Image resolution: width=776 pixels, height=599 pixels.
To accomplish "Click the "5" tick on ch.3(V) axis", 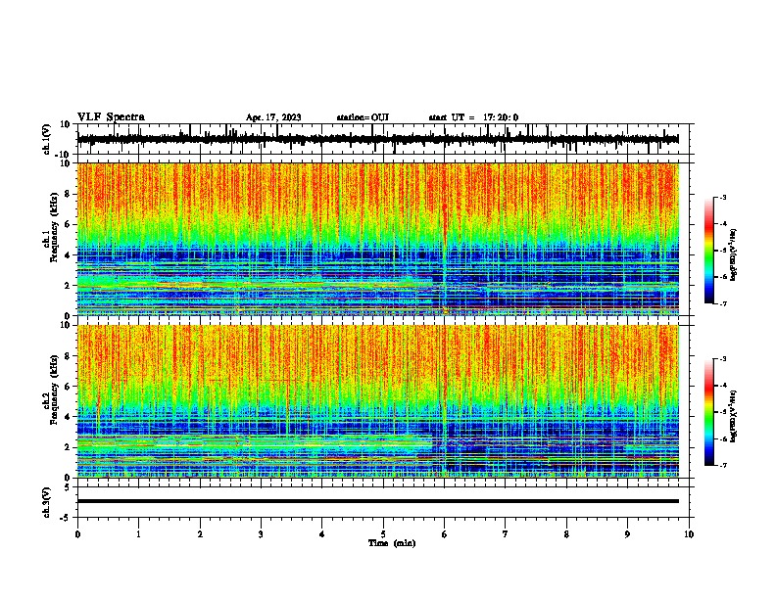I will [68, 486].
